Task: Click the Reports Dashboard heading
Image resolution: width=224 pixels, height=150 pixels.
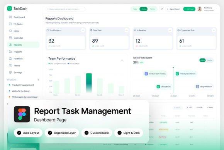Action: click(59, 19)
